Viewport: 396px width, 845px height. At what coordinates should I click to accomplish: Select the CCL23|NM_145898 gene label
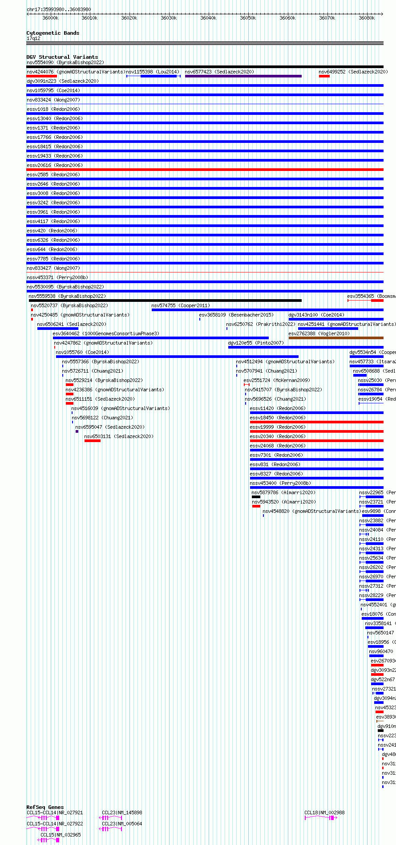122,812
